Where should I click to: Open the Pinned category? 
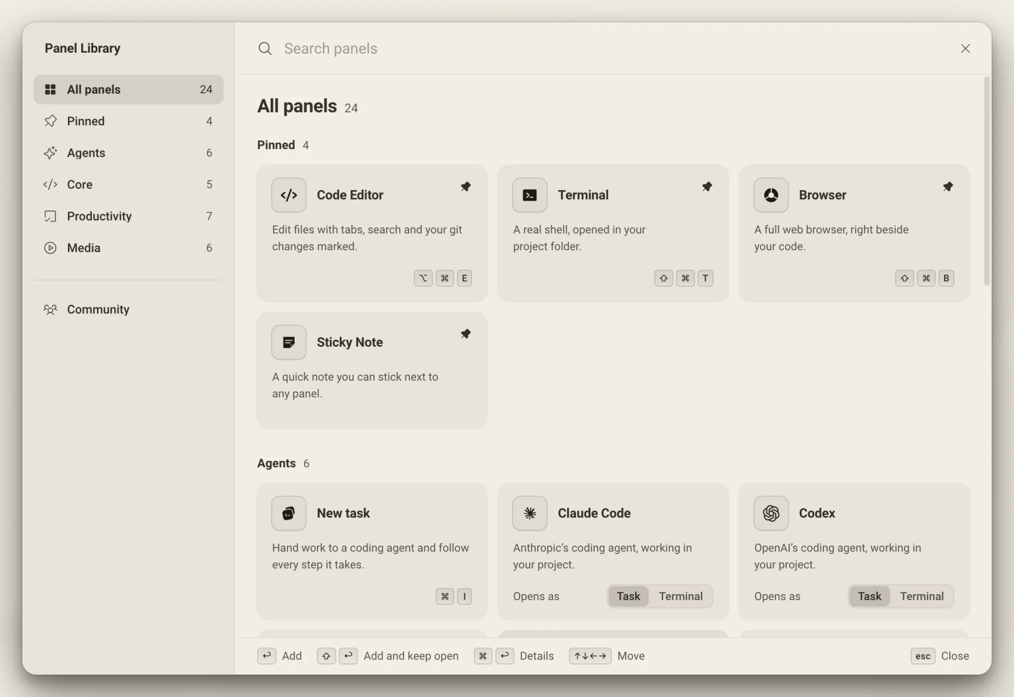[128, 121]
